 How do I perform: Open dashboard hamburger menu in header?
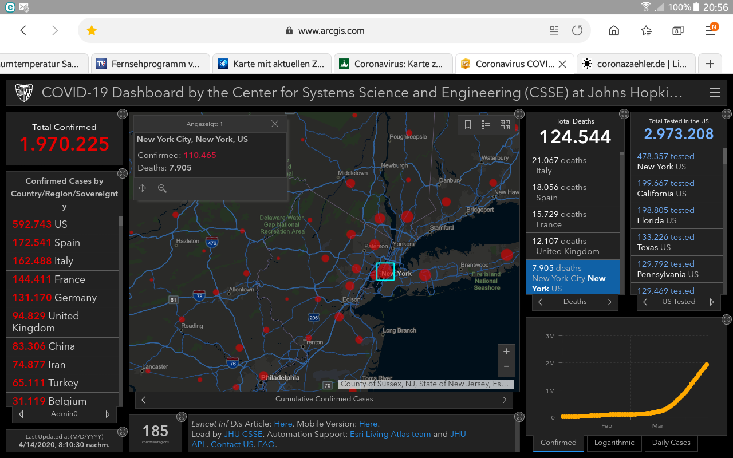coord(715,92)
